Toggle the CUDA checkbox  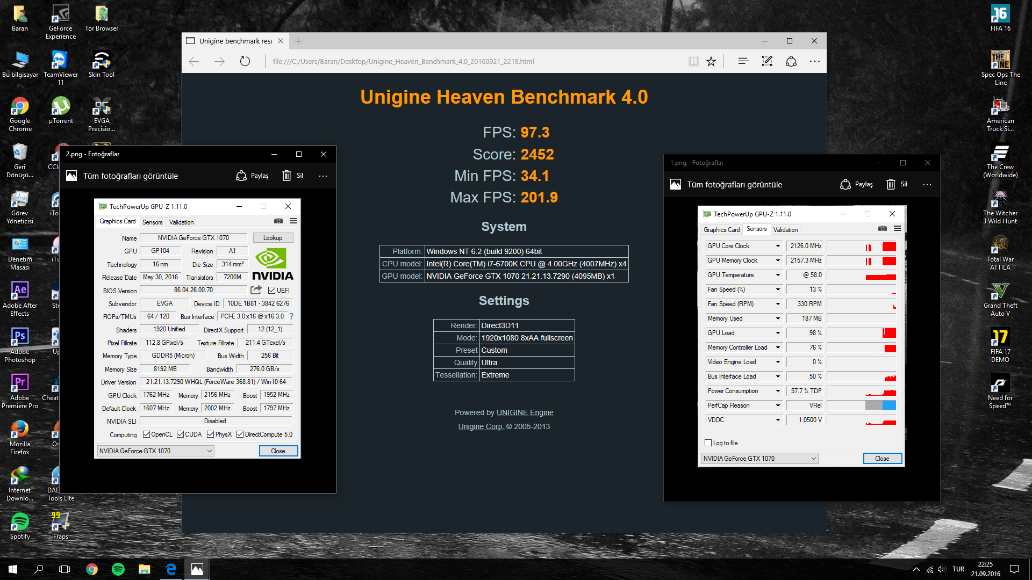[181, 434]
